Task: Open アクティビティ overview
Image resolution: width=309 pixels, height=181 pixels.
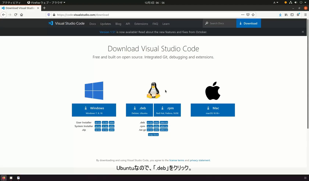Action: point(11,3)
